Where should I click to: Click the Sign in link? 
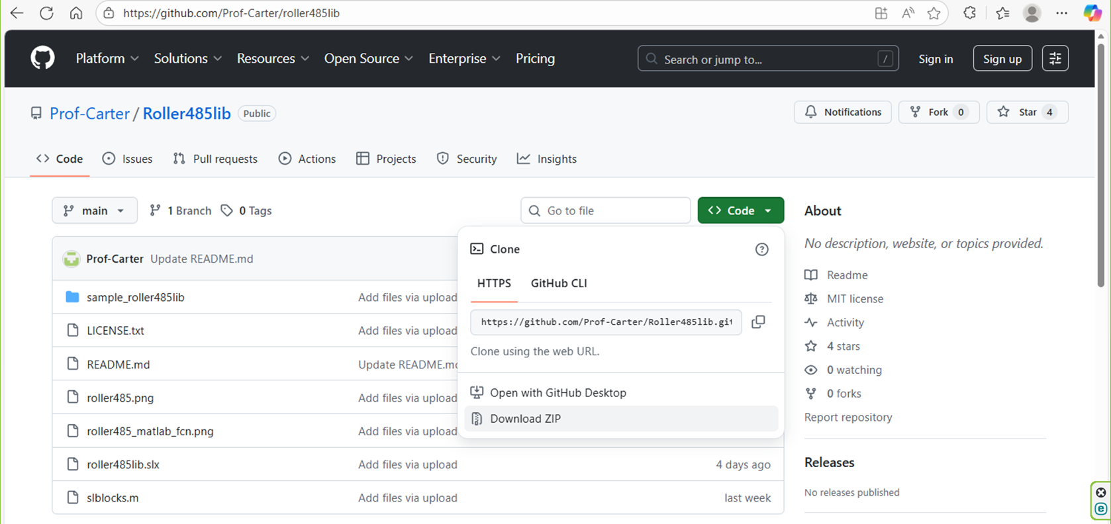[x=936, y=59]
